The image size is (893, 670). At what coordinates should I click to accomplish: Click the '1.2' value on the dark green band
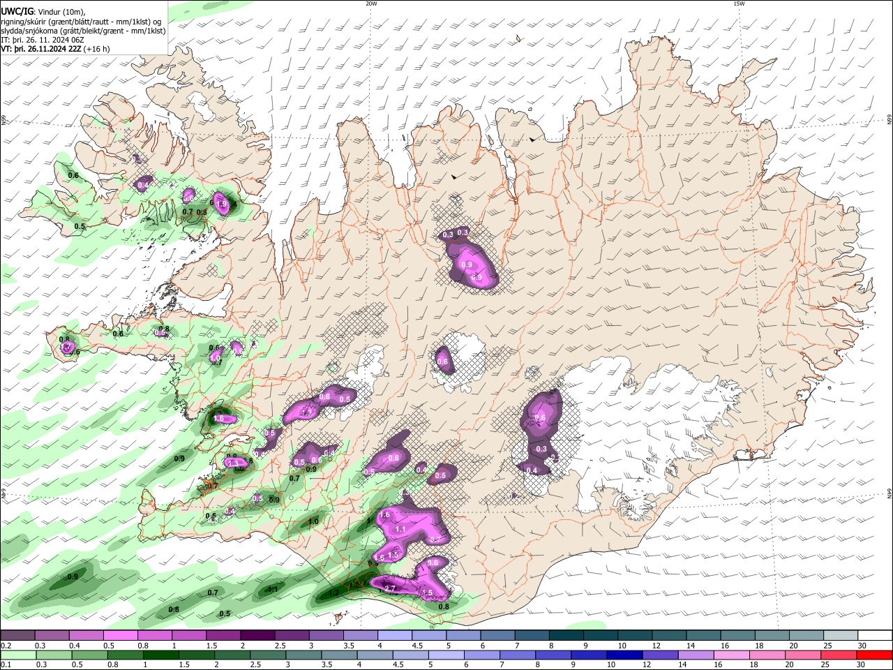point(333,593)
